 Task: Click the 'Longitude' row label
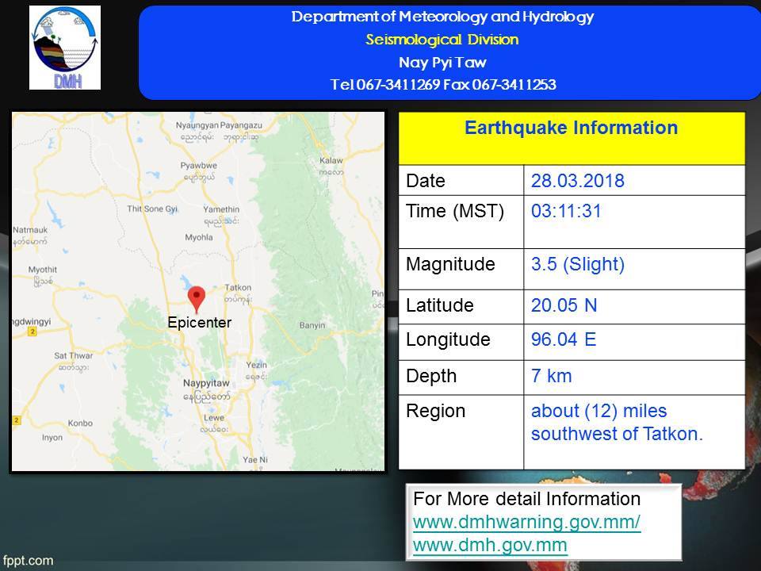click(x=448, y=339)
